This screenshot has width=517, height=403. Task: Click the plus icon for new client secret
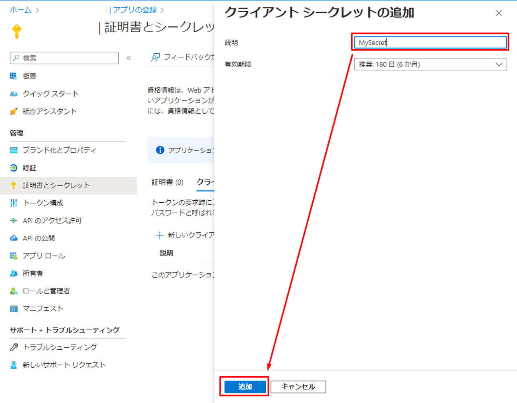[159, 235]
